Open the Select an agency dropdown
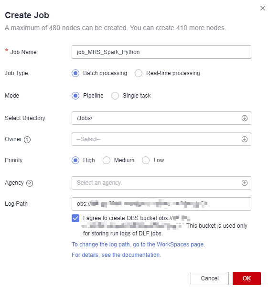The image size is (268, 289). pyautogui.click(x=161, y=183)
